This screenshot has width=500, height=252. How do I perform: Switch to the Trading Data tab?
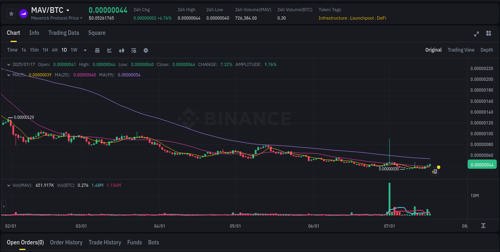click(x=64, y=33)
